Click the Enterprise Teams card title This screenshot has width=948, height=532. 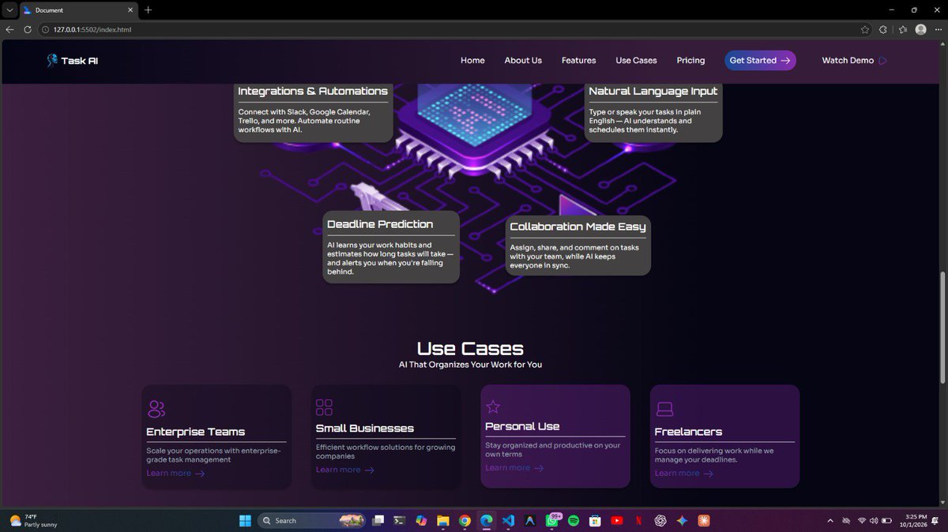pos(195,432)
